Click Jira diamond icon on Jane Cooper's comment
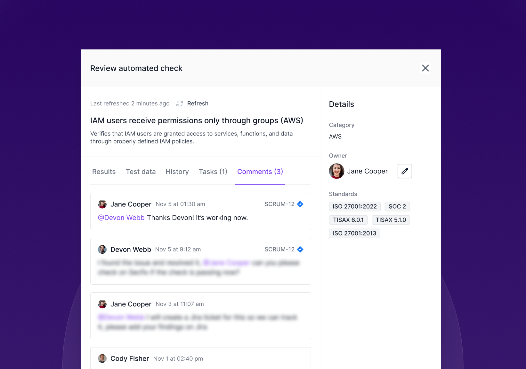This screenshot has height=369, width=526. (x=300, y=204)
